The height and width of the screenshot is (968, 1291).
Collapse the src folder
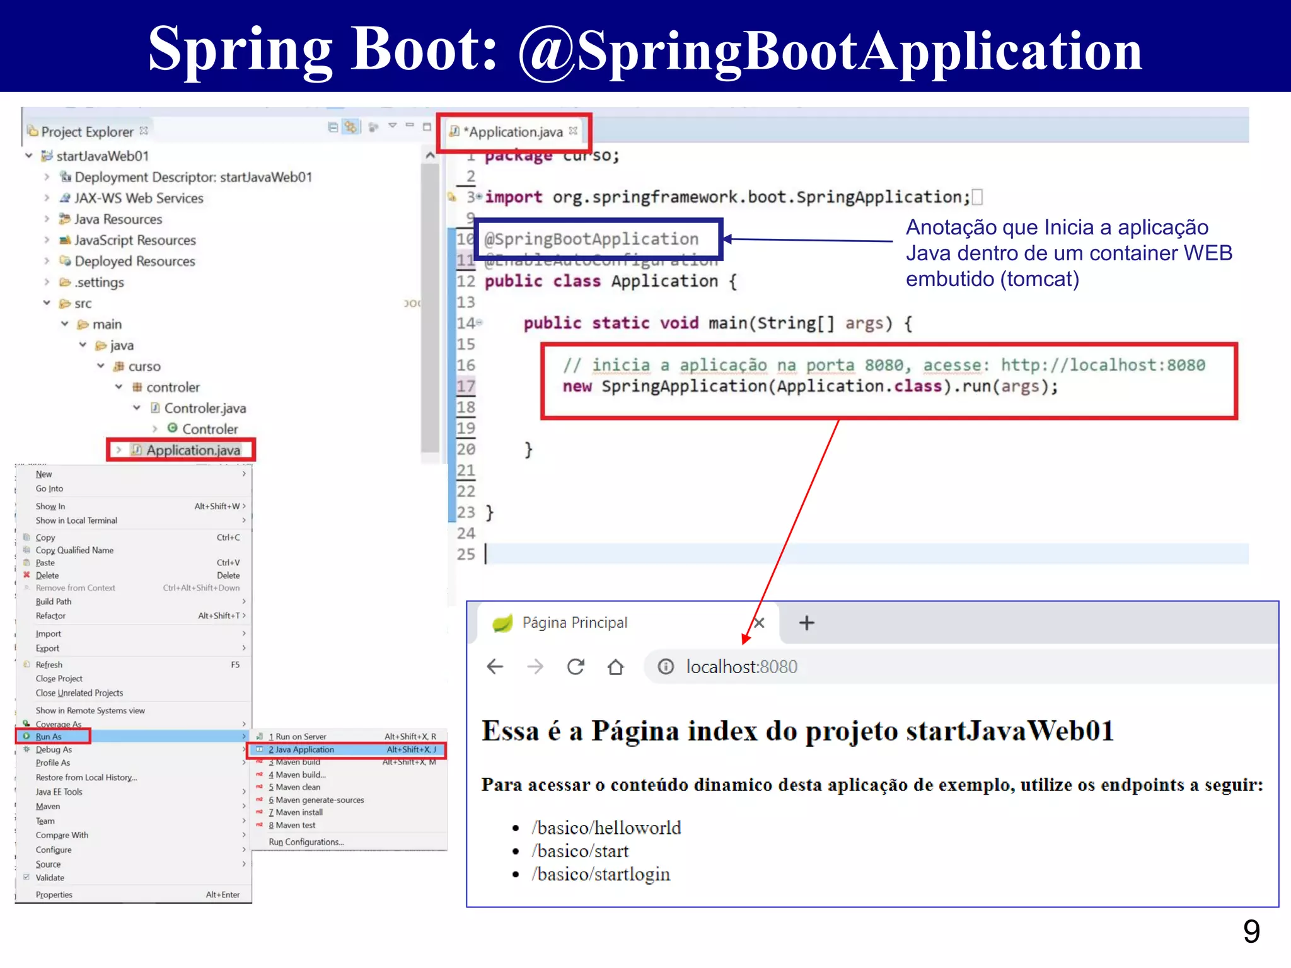pyautogui.click(x=47, y=302)
